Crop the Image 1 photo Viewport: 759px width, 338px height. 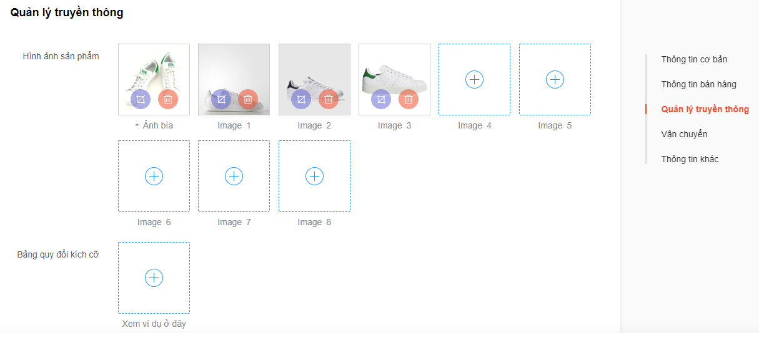[x=221, y=99]
